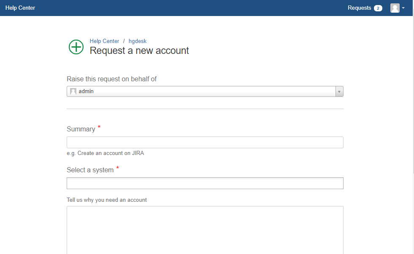
Task: Open the behalf-of dropdown arrow button
Action: tap(339, 91)
